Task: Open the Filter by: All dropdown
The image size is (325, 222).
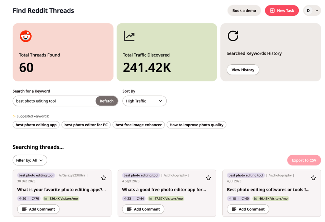Action: tap(30, 160)
